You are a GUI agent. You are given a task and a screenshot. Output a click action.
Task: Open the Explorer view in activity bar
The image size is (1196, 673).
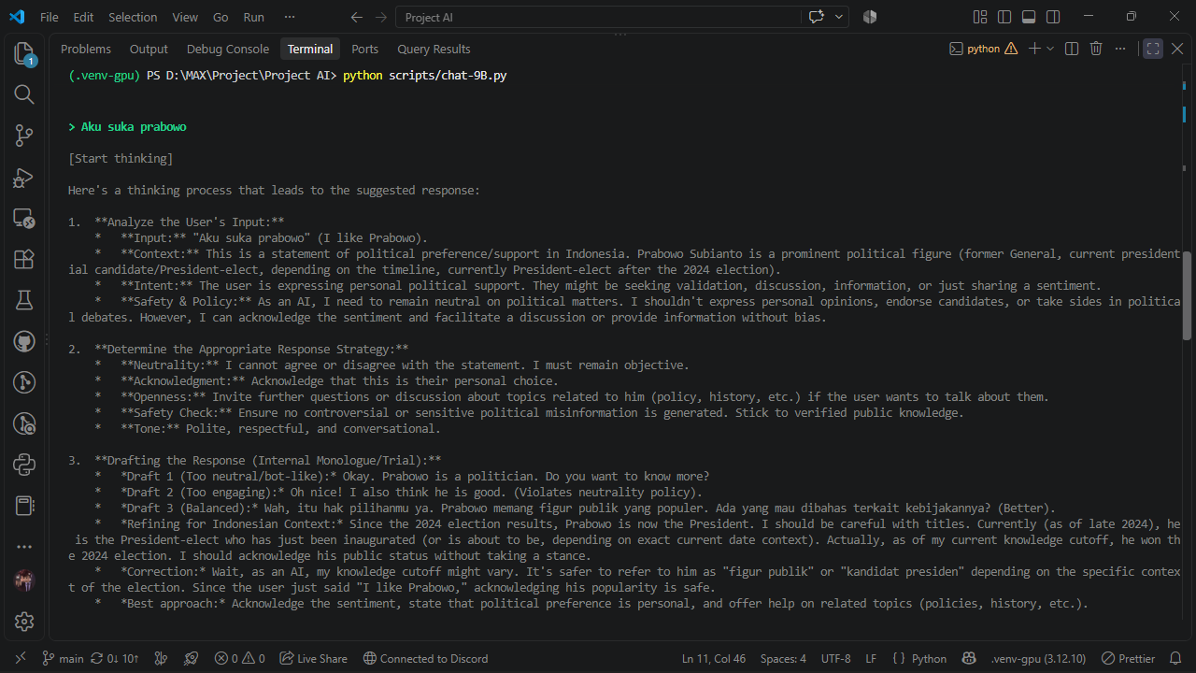[24, 54]
